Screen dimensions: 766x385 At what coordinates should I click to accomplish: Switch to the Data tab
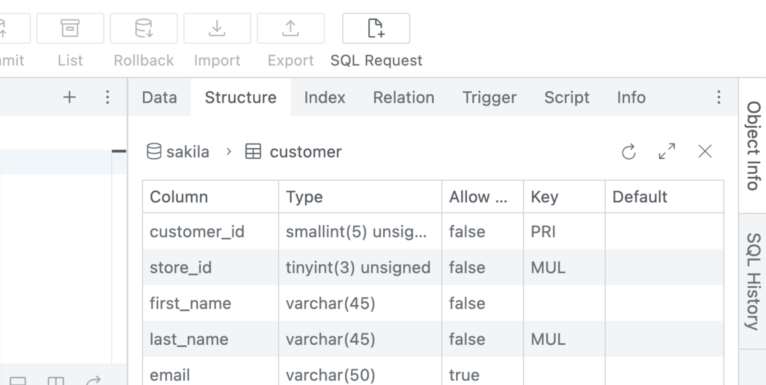click(x=159, y=97)
